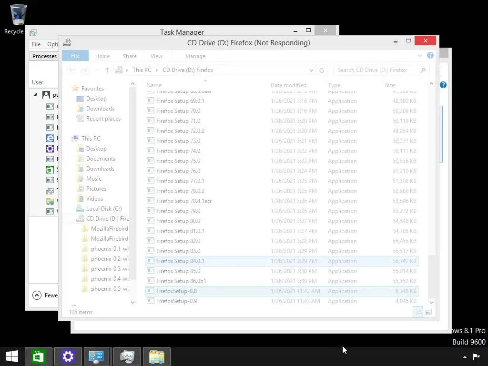Screen dimensions: 488x366
Task: Open Task Manager icon on taskbar
Action: [x=127, y=356]
